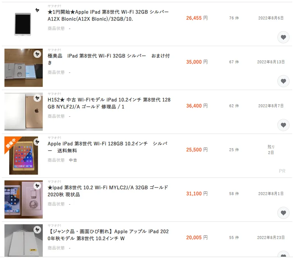Screen dimensions: 293x258
Task: Open 極美品 iPad 第8世代 おまけ付き listing
Action: tap(108, 59)
